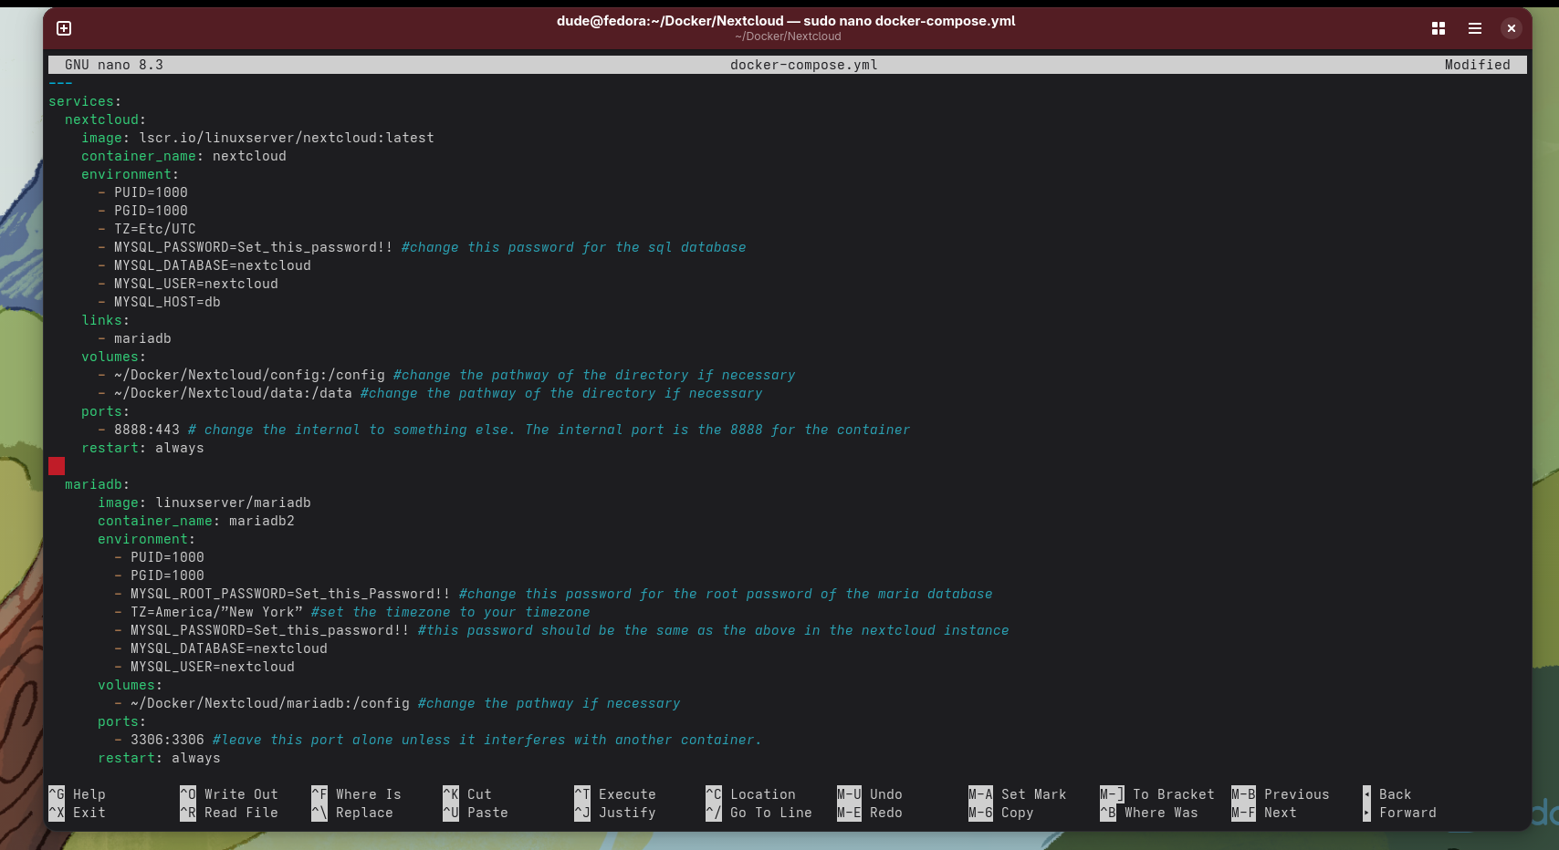Click the M-U Undo shortcut
1559x850 pixels.
(870, 794)
